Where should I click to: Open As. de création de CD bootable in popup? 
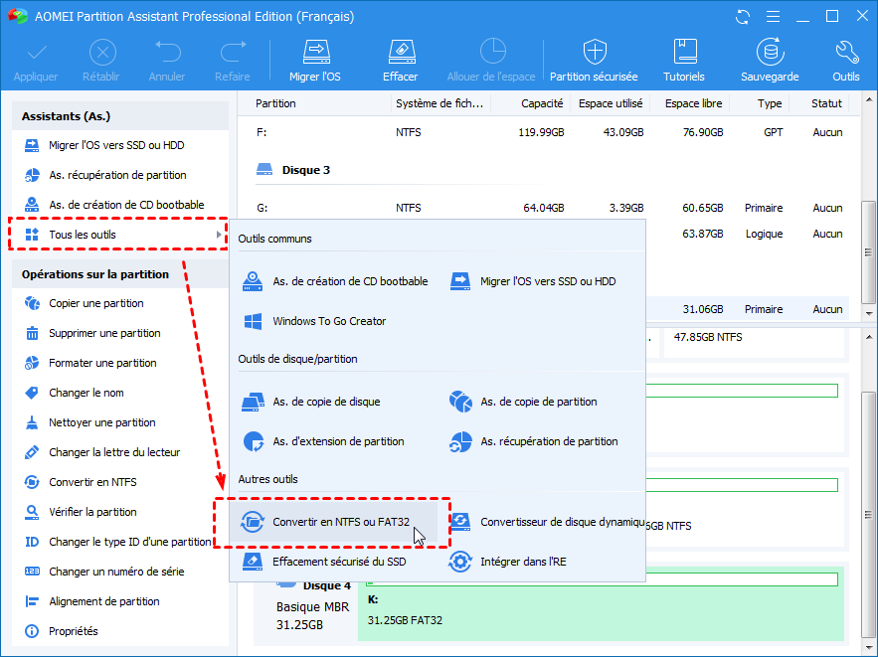[335, 281]
